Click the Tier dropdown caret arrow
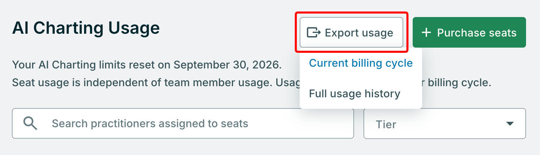This screenshot has height=155, width=540. [510, 124]
